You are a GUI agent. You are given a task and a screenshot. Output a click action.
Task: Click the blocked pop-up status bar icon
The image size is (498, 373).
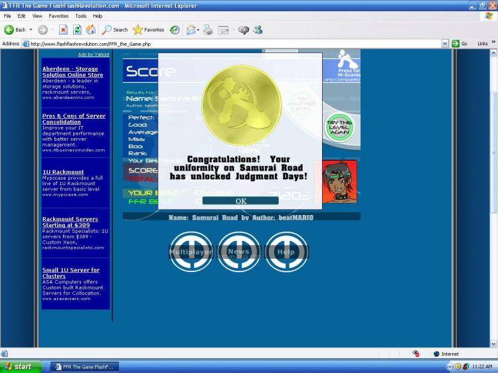point(416,354)
